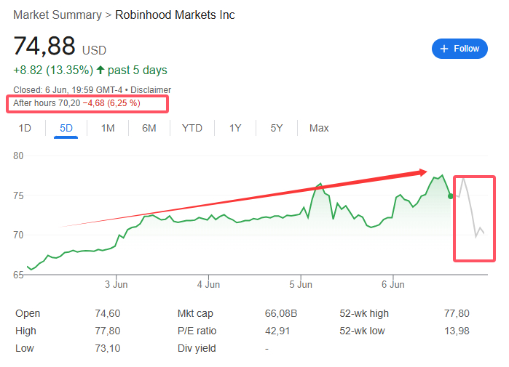Select the 5D time range tab
This screenshot has width=509, height=367.
66,128
